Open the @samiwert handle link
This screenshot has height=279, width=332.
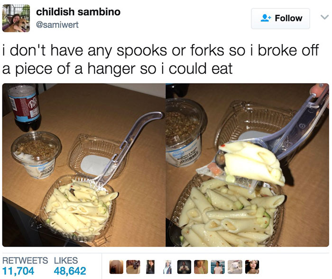pyautogui.click(x=57, y=25)
